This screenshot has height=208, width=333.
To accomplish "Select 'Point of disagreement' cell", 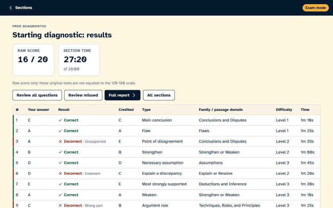I will (x=162, y=141).
